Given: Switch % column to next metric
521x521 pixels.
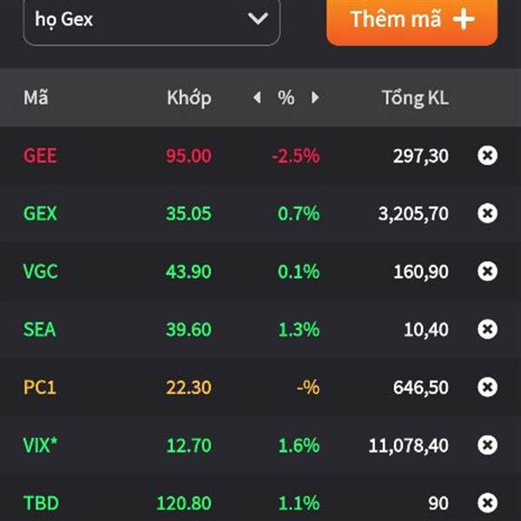Looking at the screenshot, I should tap(315, 97).
